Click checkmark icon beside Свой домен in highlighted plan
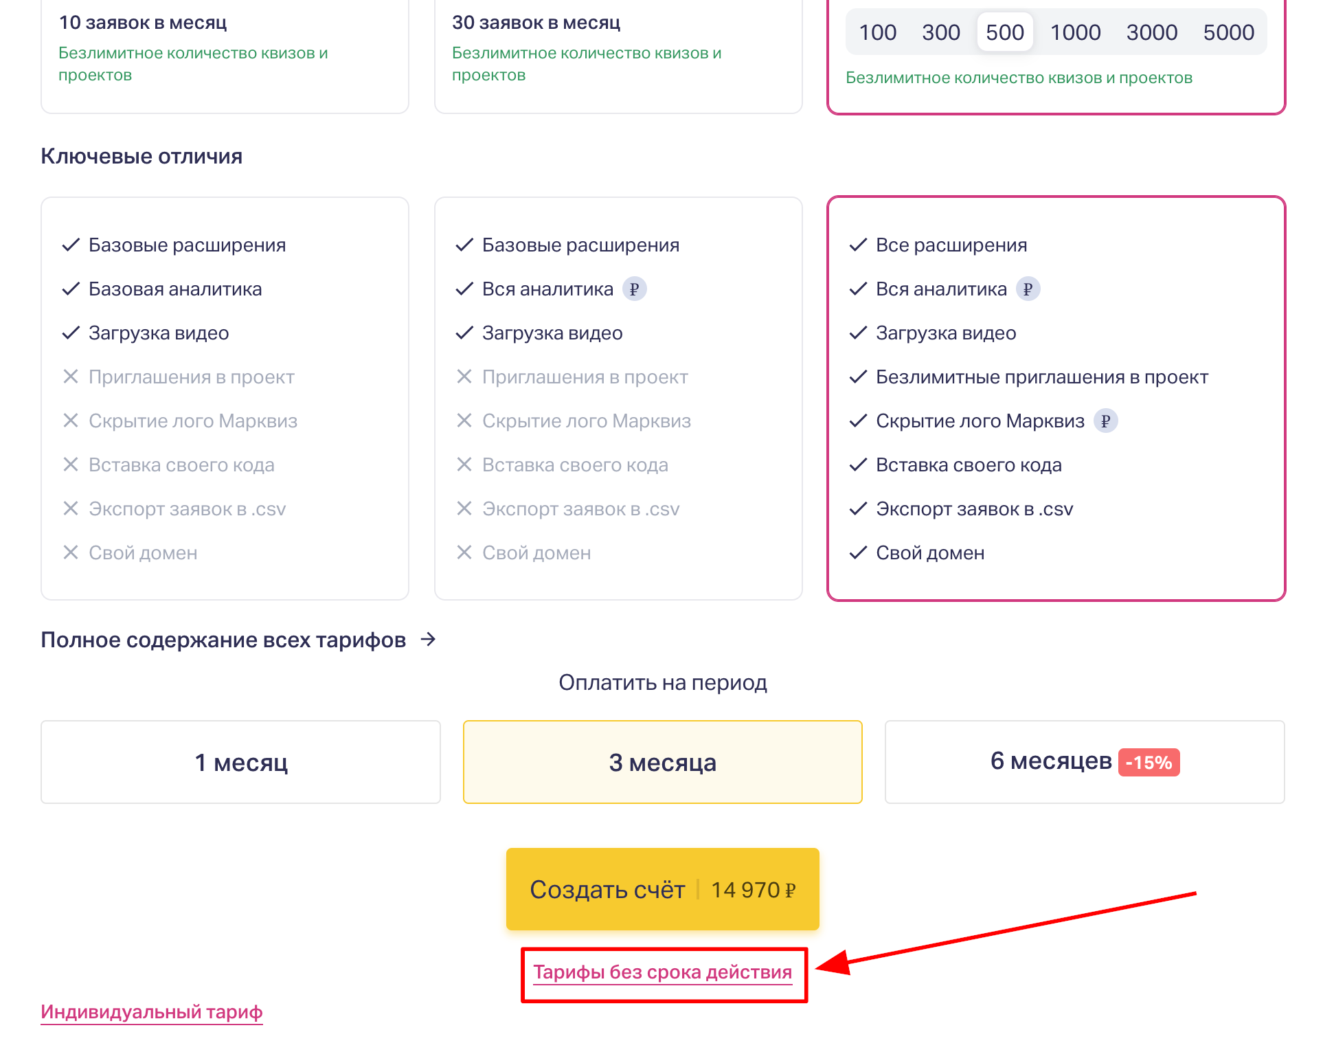 (x=858, y=553)
